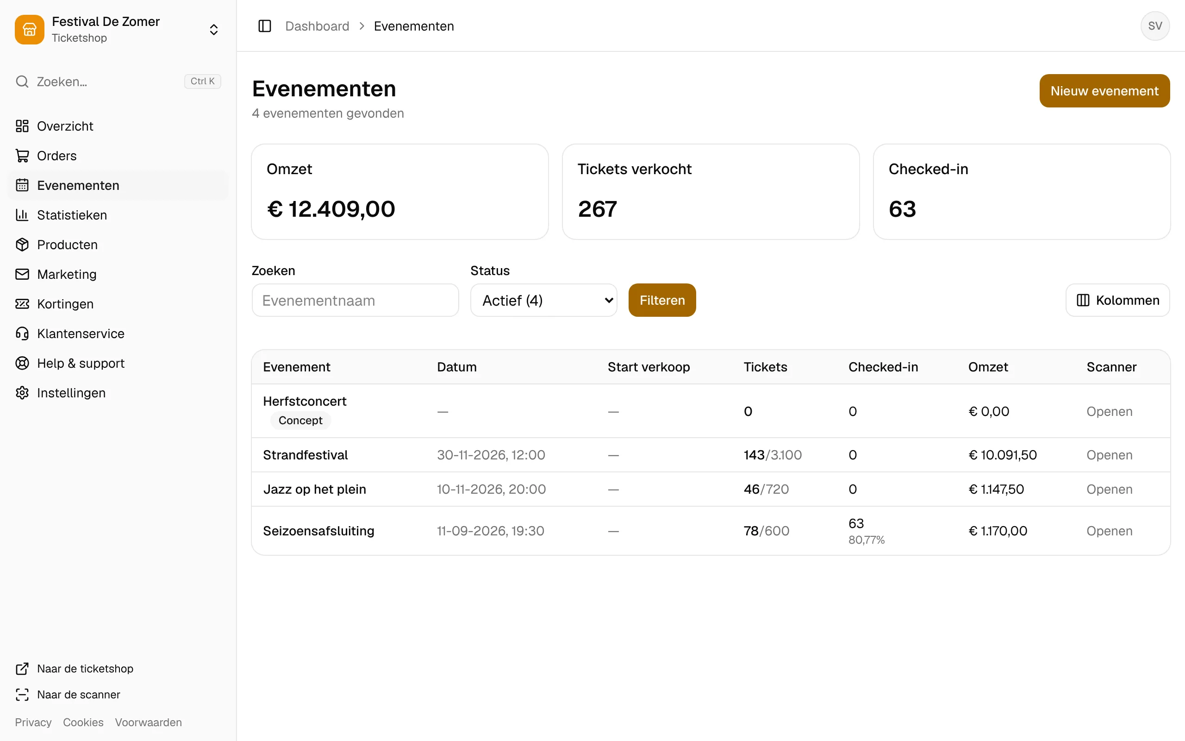The image size is (1185, 741).
Task: Open scanner for Jazz op het plein row
Action: (1109, 489)
